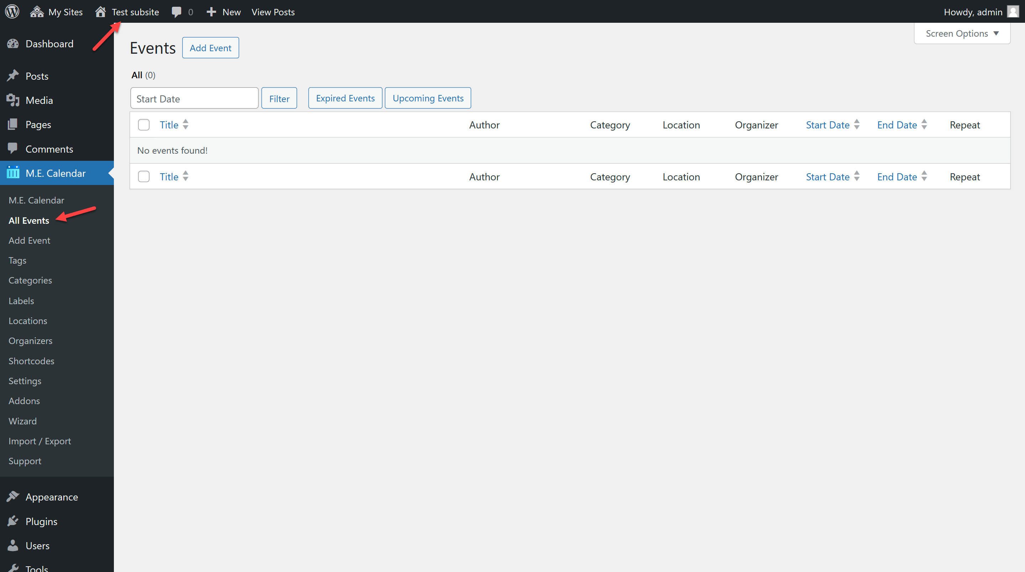This screenshot has width=1025, height=572.
Task: Check the select-all checkbox in table header
Action: click(x=144, y=125)
